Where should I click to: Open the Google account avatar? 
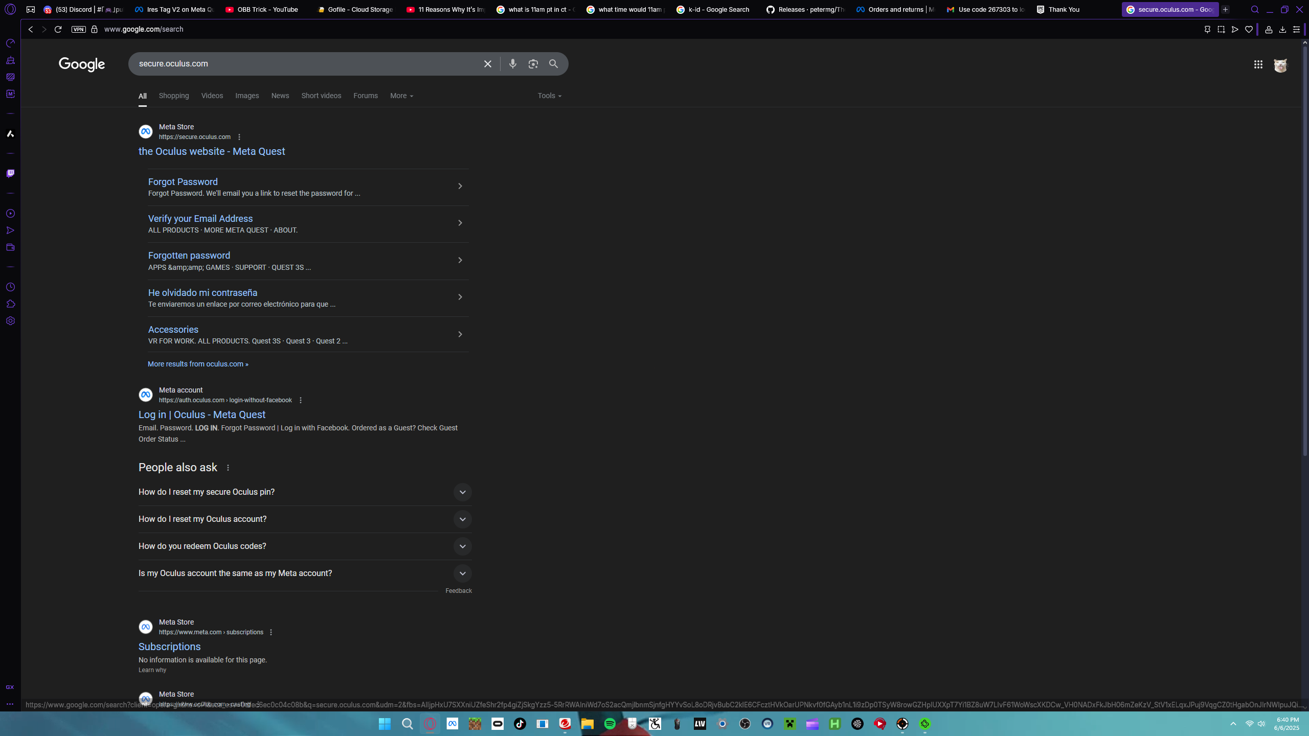point(1280,65)
